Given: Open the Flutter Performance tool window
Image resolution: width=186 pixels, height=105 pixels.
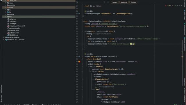Looking at the screenshot, I should pos(184,44).
